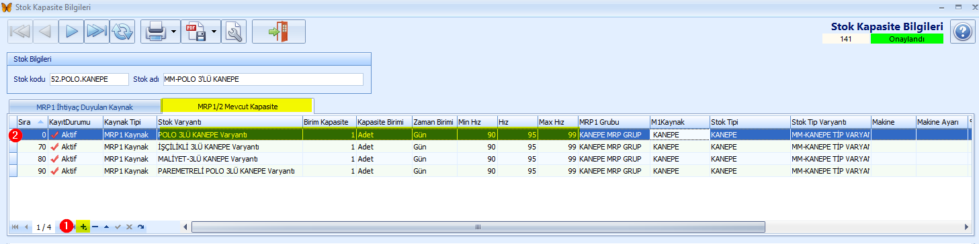
Task: Select the POLO 3LÜ KANEPE Varyantı cell
Action: coord(229,135)
